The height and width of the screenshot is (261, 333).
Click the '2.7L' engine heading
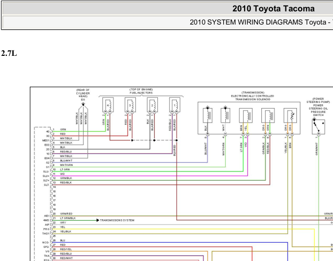[x=9, y=53]
